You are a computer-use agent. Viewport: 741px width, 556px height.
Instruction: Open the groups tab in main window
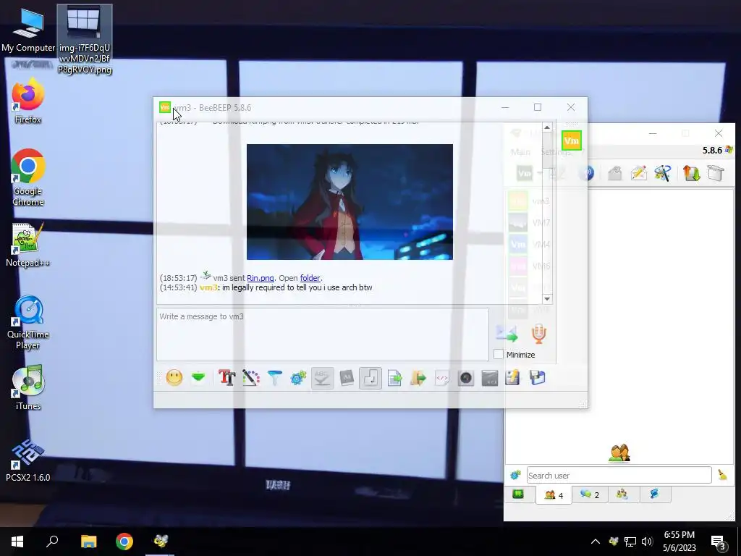[x=622, y=494]
